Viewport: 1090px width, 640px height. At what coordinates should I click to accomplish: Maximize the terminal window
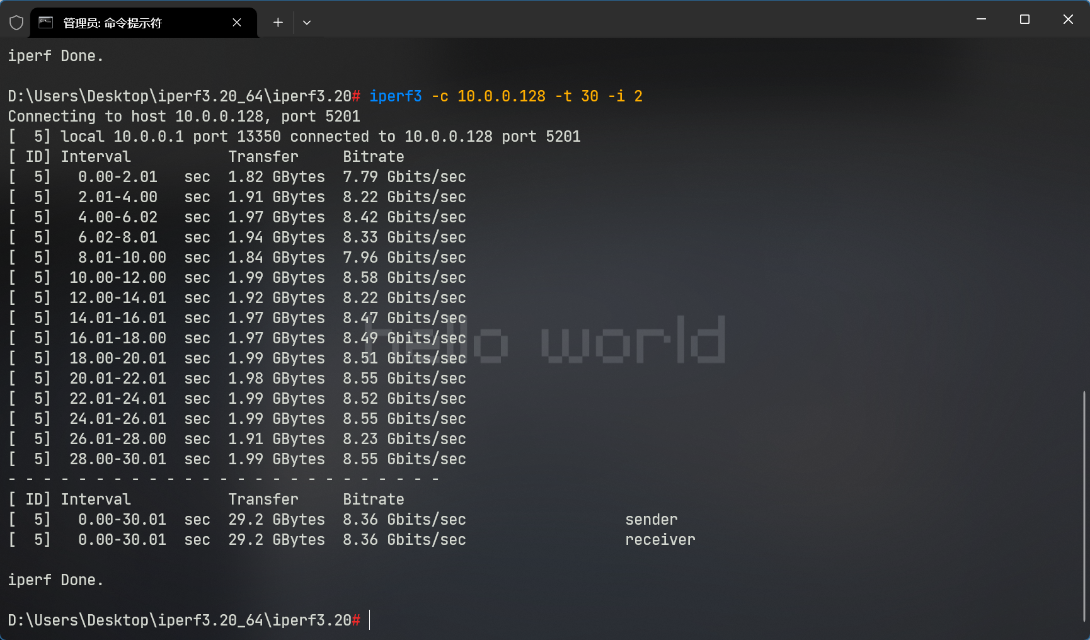1024,20
